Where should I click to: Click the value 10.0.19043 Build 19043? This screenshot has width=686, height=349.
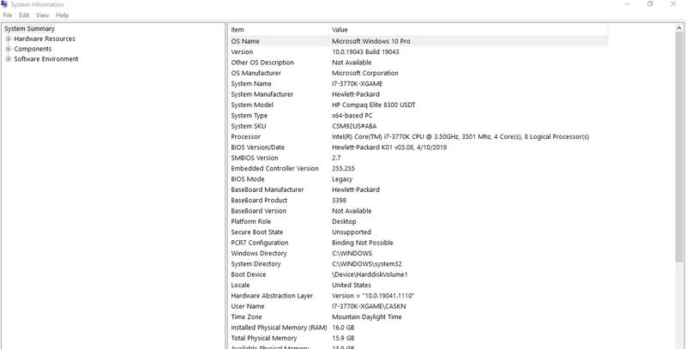(x=365, y=52)
